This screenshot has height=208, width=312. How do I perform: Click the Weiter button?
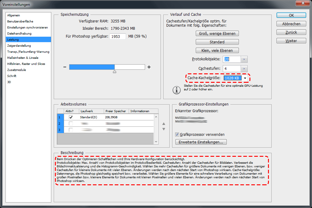coord(291,41)
